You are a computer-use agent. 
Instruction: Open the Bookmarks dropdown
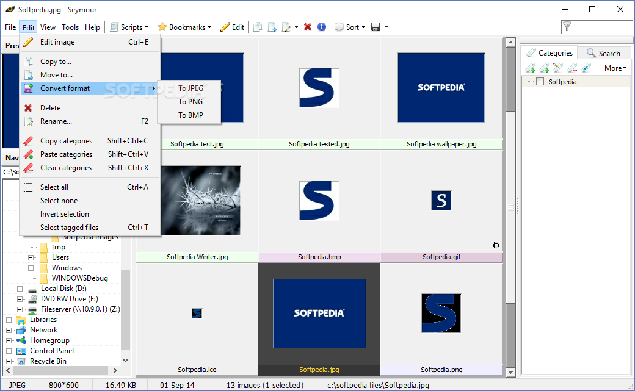(184, 27)
